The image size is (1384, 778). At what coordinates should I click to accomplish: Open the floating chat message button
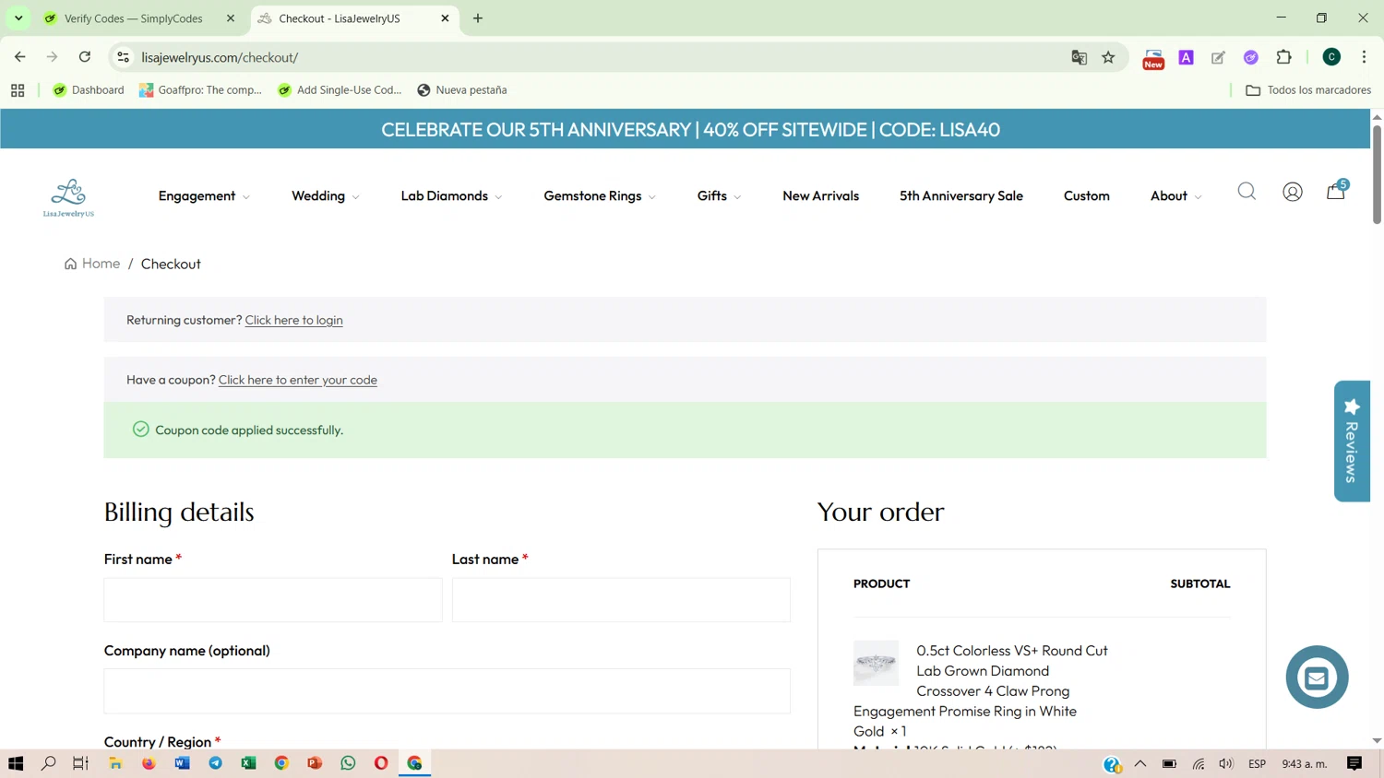point(1317,677)
